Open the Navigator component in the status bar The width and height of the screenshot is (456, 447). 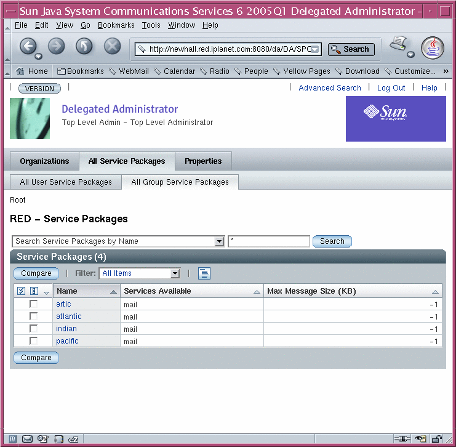pyautogui.click(x=12, y=439)
